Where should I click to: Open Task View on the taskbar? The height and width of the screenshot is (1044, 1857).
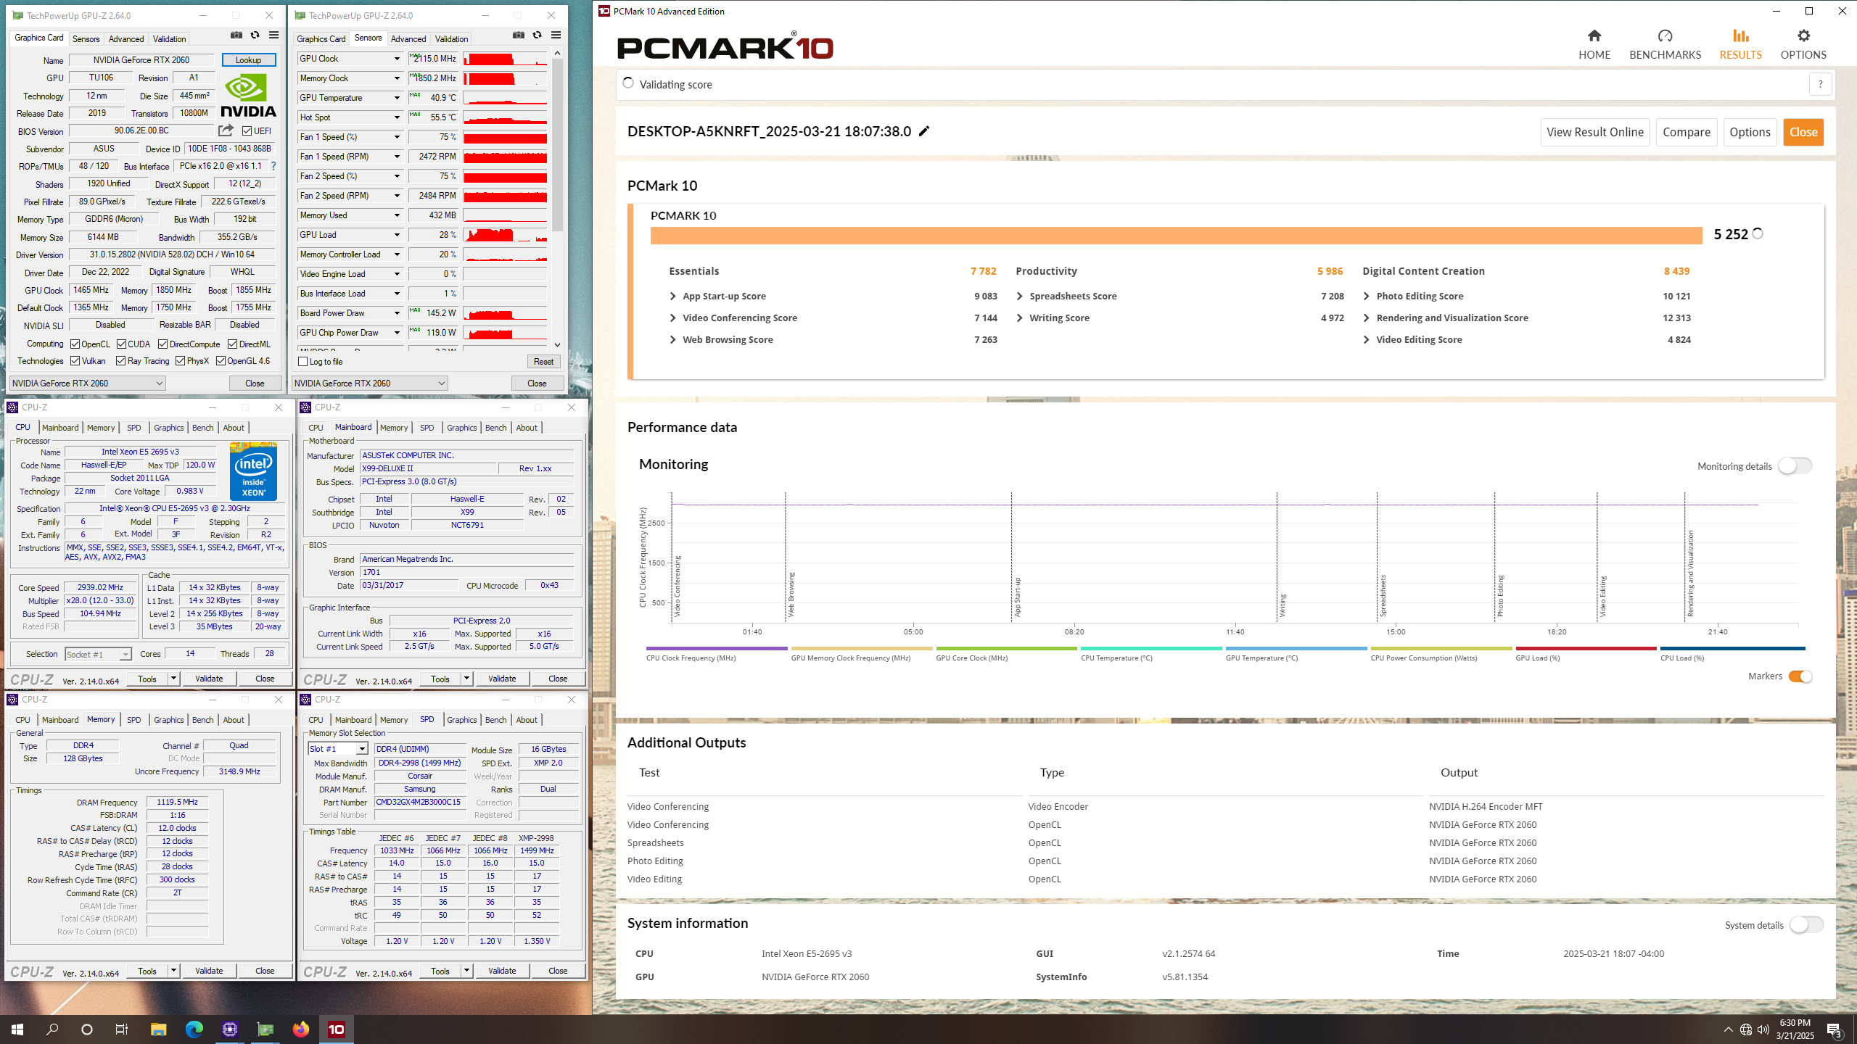coord(122,1029)
